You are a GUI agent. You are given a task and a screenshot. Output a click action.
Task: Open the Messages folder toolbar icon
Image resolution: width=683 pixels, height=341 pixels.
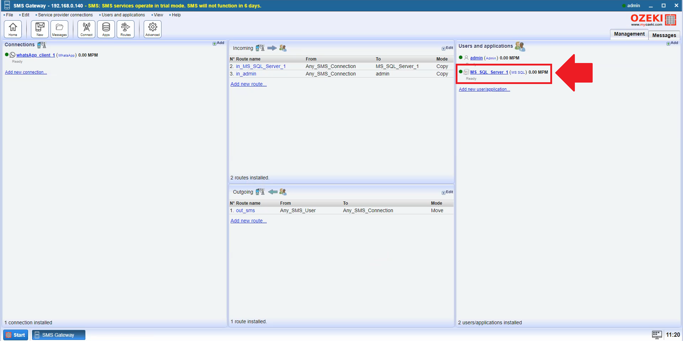[59, 29]
